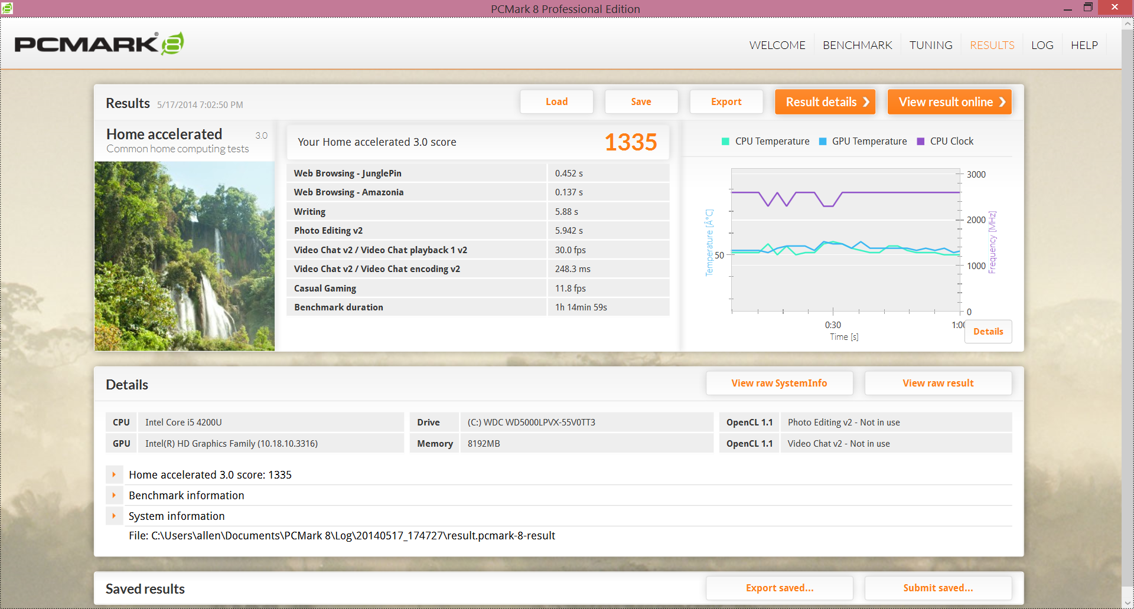
Task: Click Photo Editing v2 - Not in use
Action: [x=896, y=423]
